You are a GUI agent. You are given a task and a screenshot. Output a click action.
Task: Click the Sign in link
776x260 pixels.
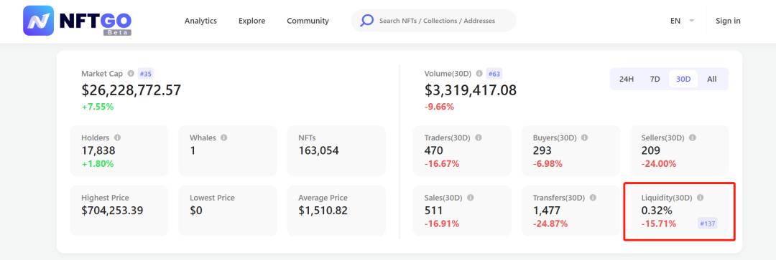tap(728, 21)
